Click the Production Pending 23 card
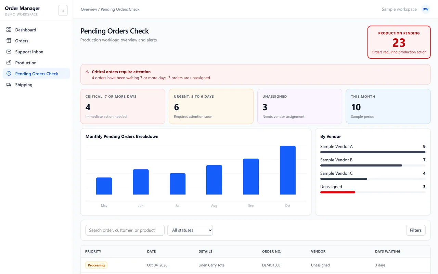Viewport: 438px width, 274px height. coord(399,42)
